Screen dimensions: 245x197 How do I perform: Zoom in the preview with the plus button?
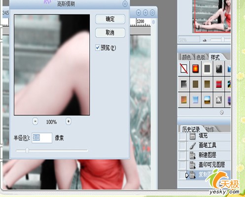[x=69, y=122]
